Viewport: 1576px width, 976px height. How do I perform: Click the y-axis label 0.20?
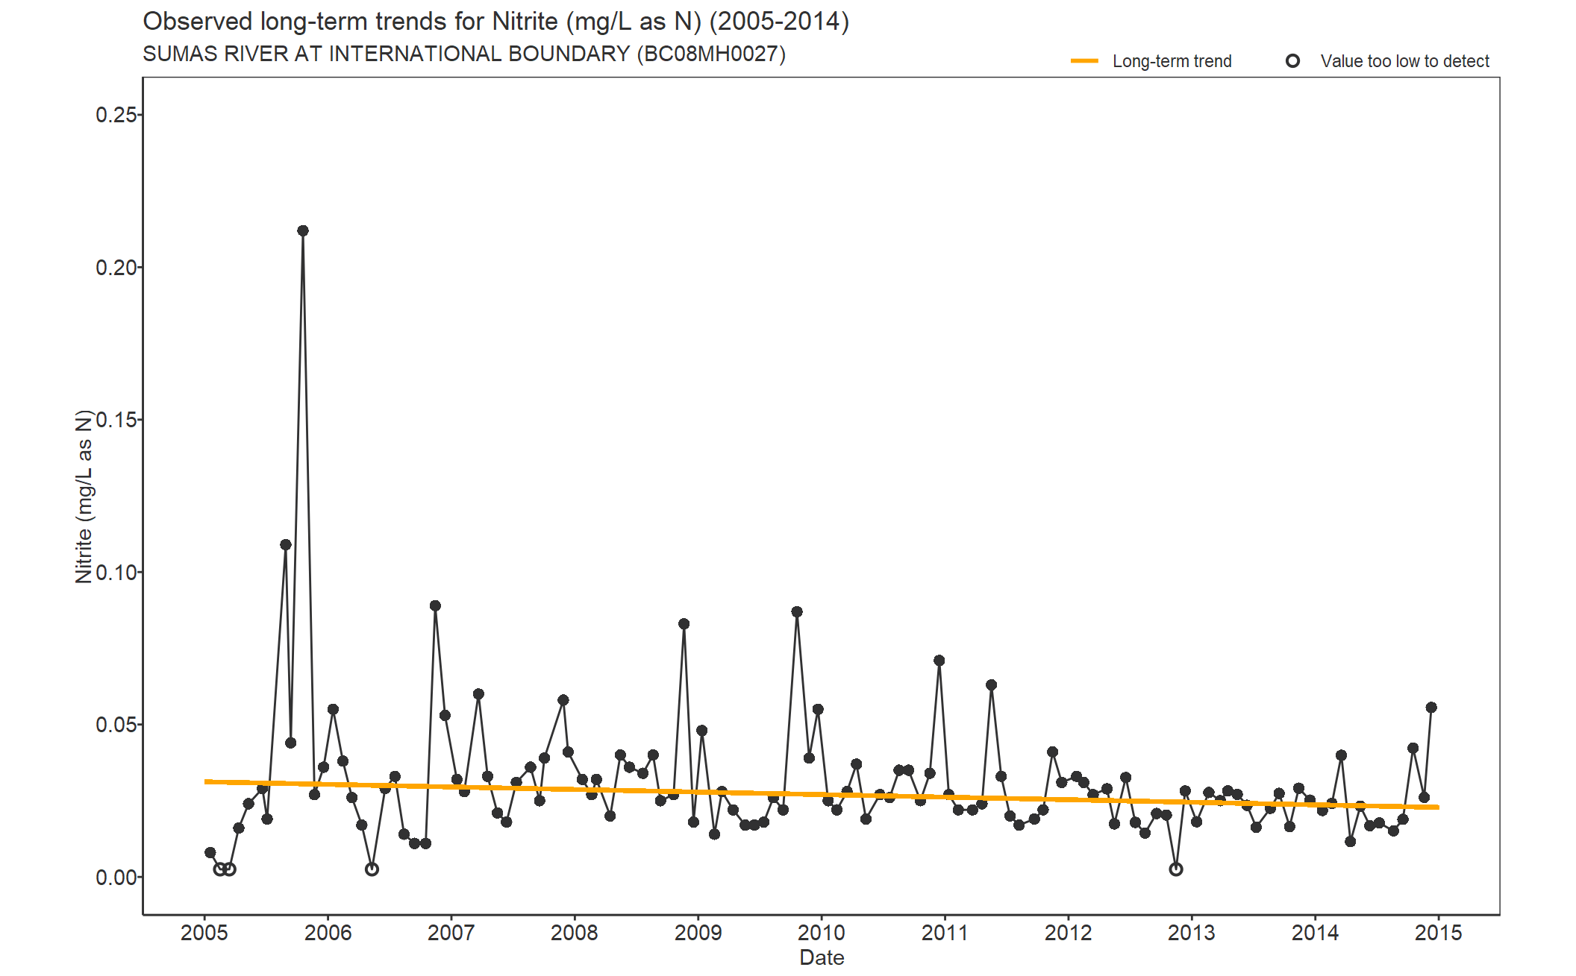pyautogui.click(x=116, y=268)
